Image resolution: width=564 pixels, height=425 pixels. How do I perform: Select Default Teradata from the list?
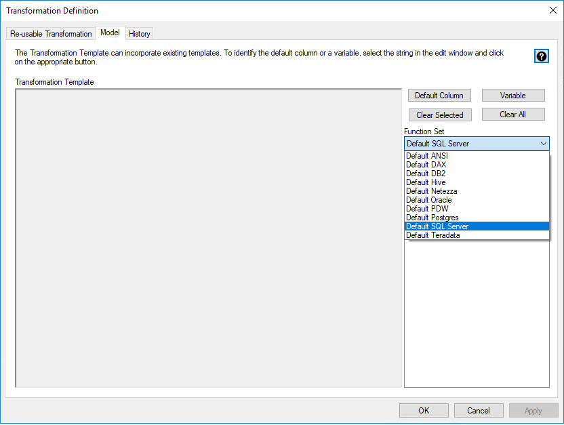[432, 235]
